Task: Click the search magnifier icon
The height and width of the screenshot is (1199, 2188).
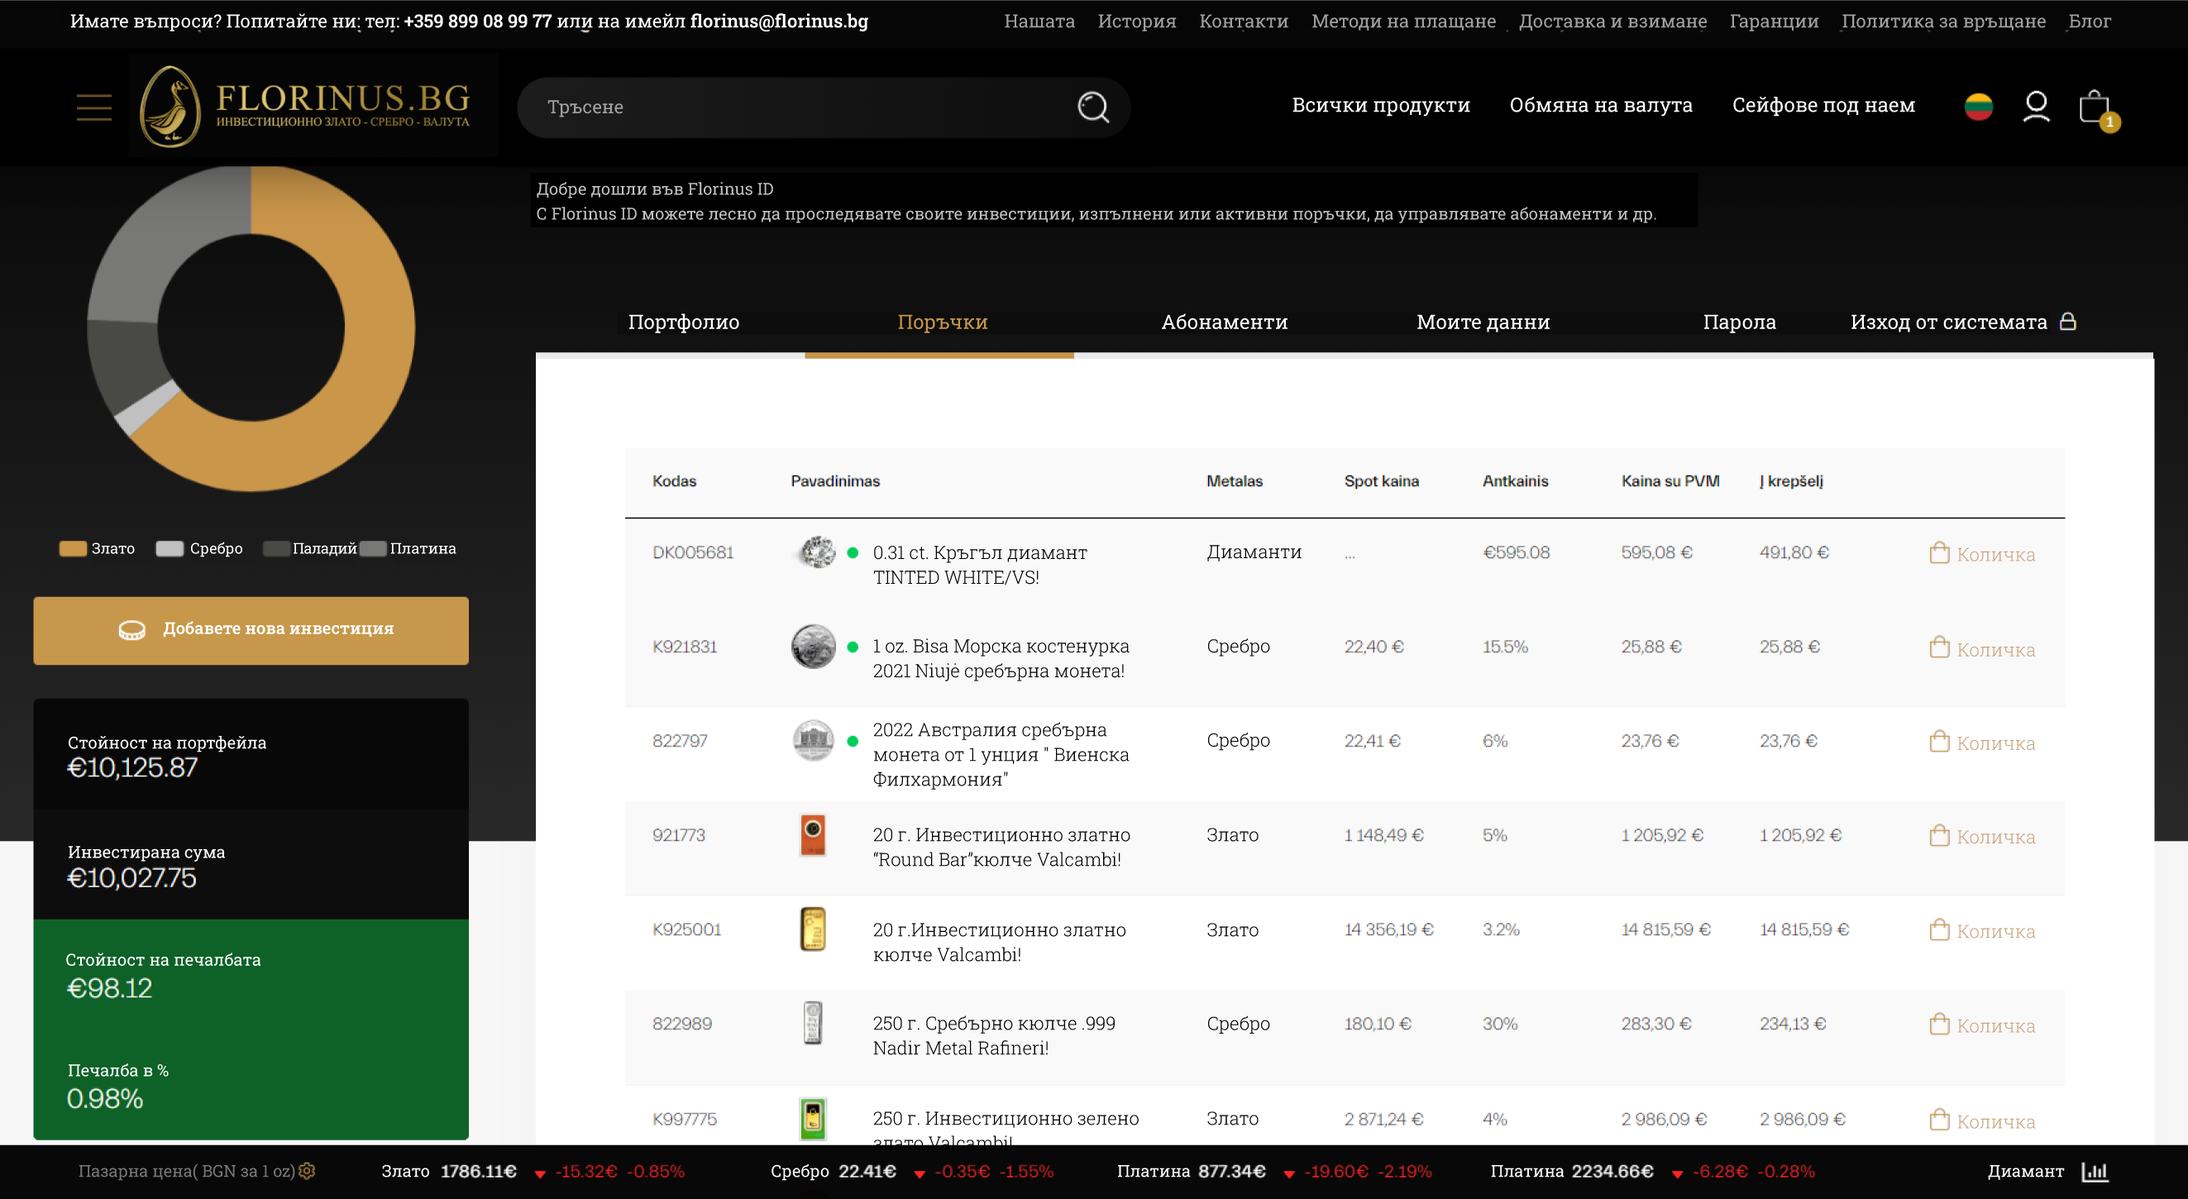Action: (1092, 107)
